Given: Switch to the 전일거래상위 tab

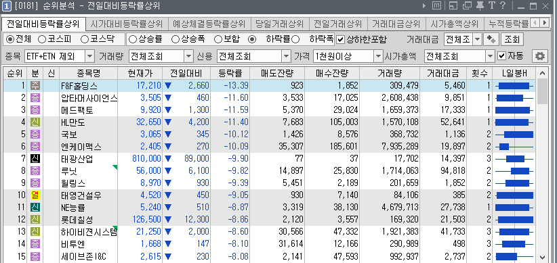Looking at the screenshot, I should (338, 24).
